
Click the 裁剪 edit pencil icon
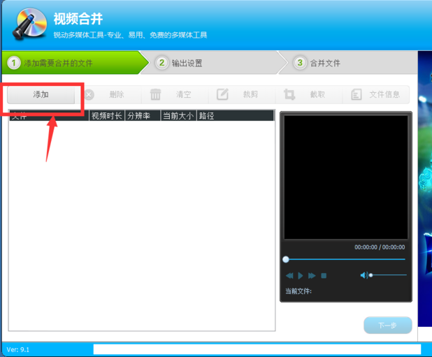point(222,94)
